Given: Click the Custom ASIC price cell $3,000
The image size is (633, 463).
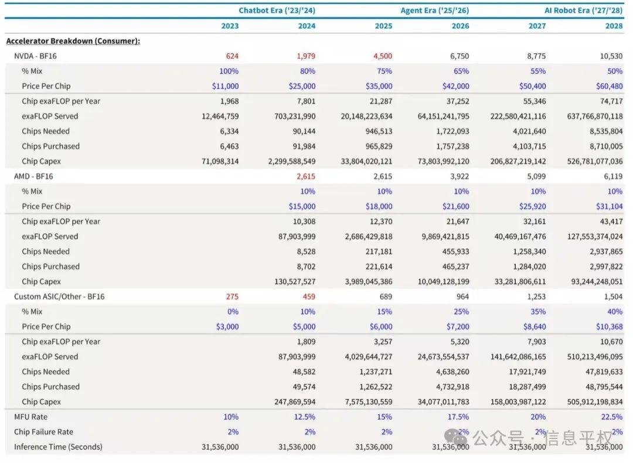Looking at the screenshot, I should (x=227, y=326).
